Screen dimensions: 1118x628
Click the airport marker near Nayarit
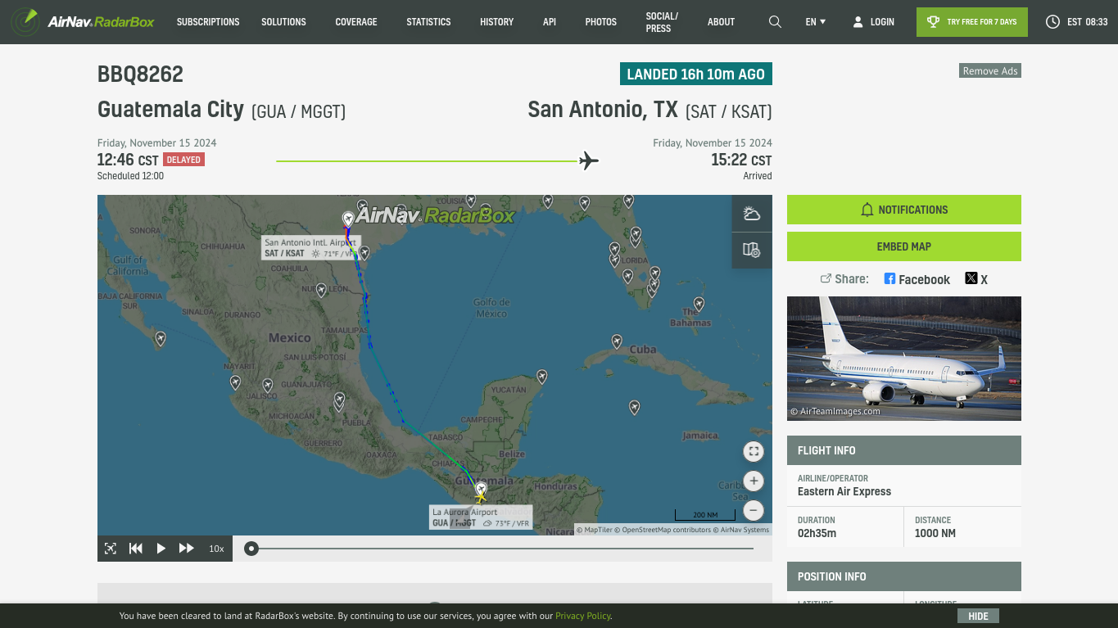[235, 382]
